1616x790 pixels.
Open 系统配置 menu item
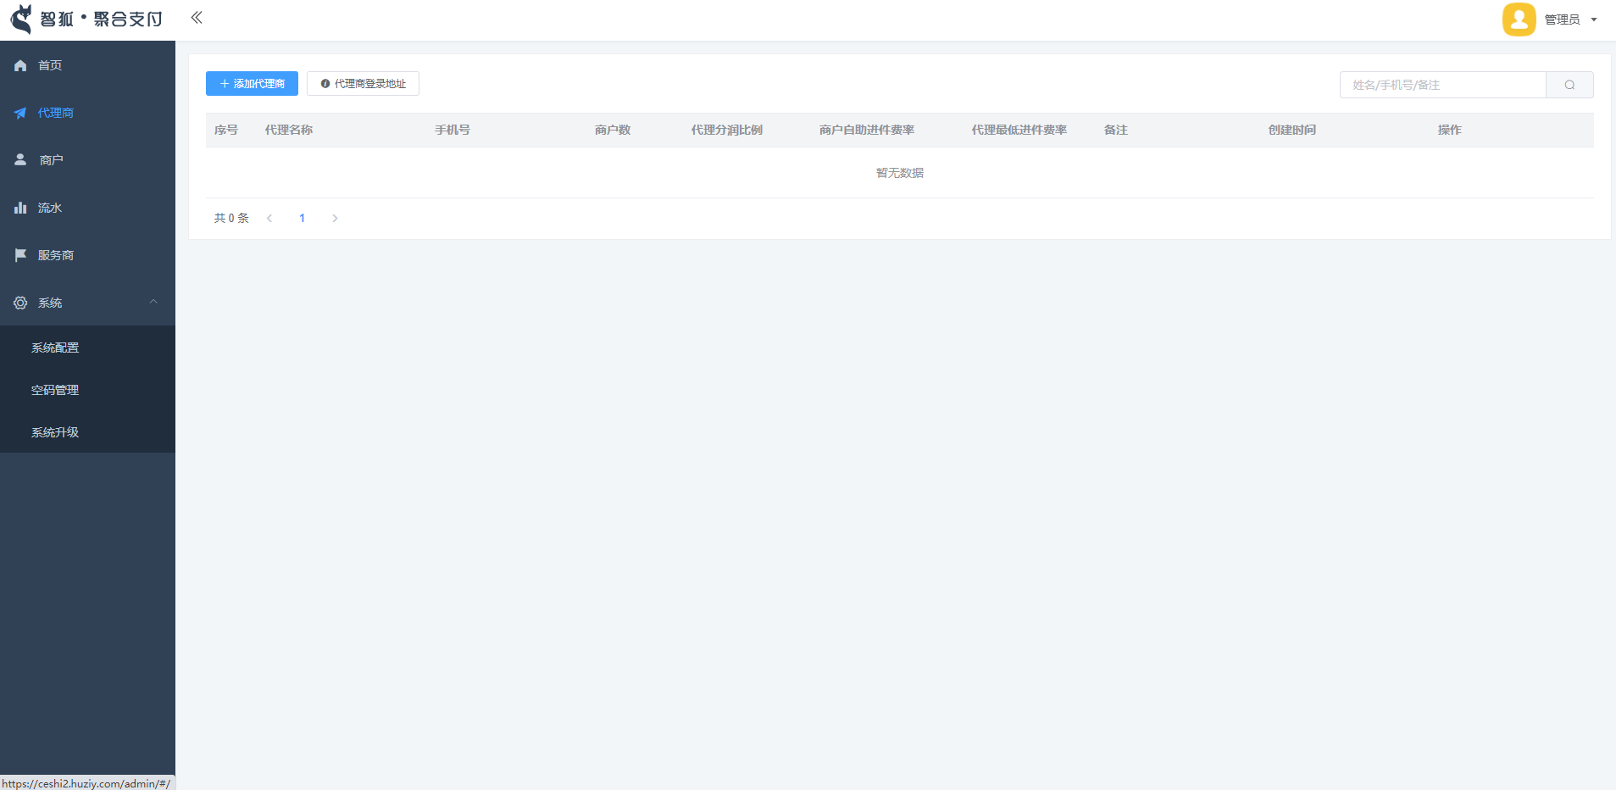click(x=55, y=348)
